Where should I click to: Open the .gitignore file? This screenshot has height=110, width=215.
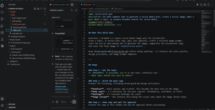point(27,61)
